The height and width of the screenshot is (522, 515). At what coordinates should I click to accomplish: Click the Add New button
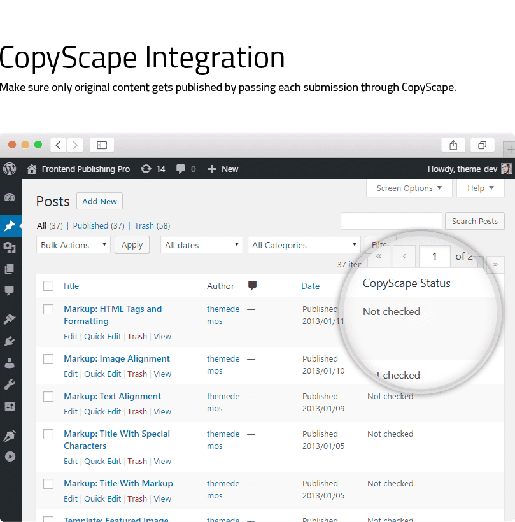pyautogui.click(x=99, y=201)
